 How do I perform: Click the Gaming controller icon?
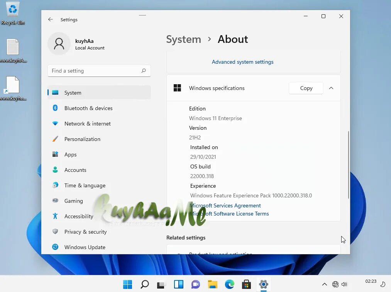pyautogui.click(x=55, y=200)
